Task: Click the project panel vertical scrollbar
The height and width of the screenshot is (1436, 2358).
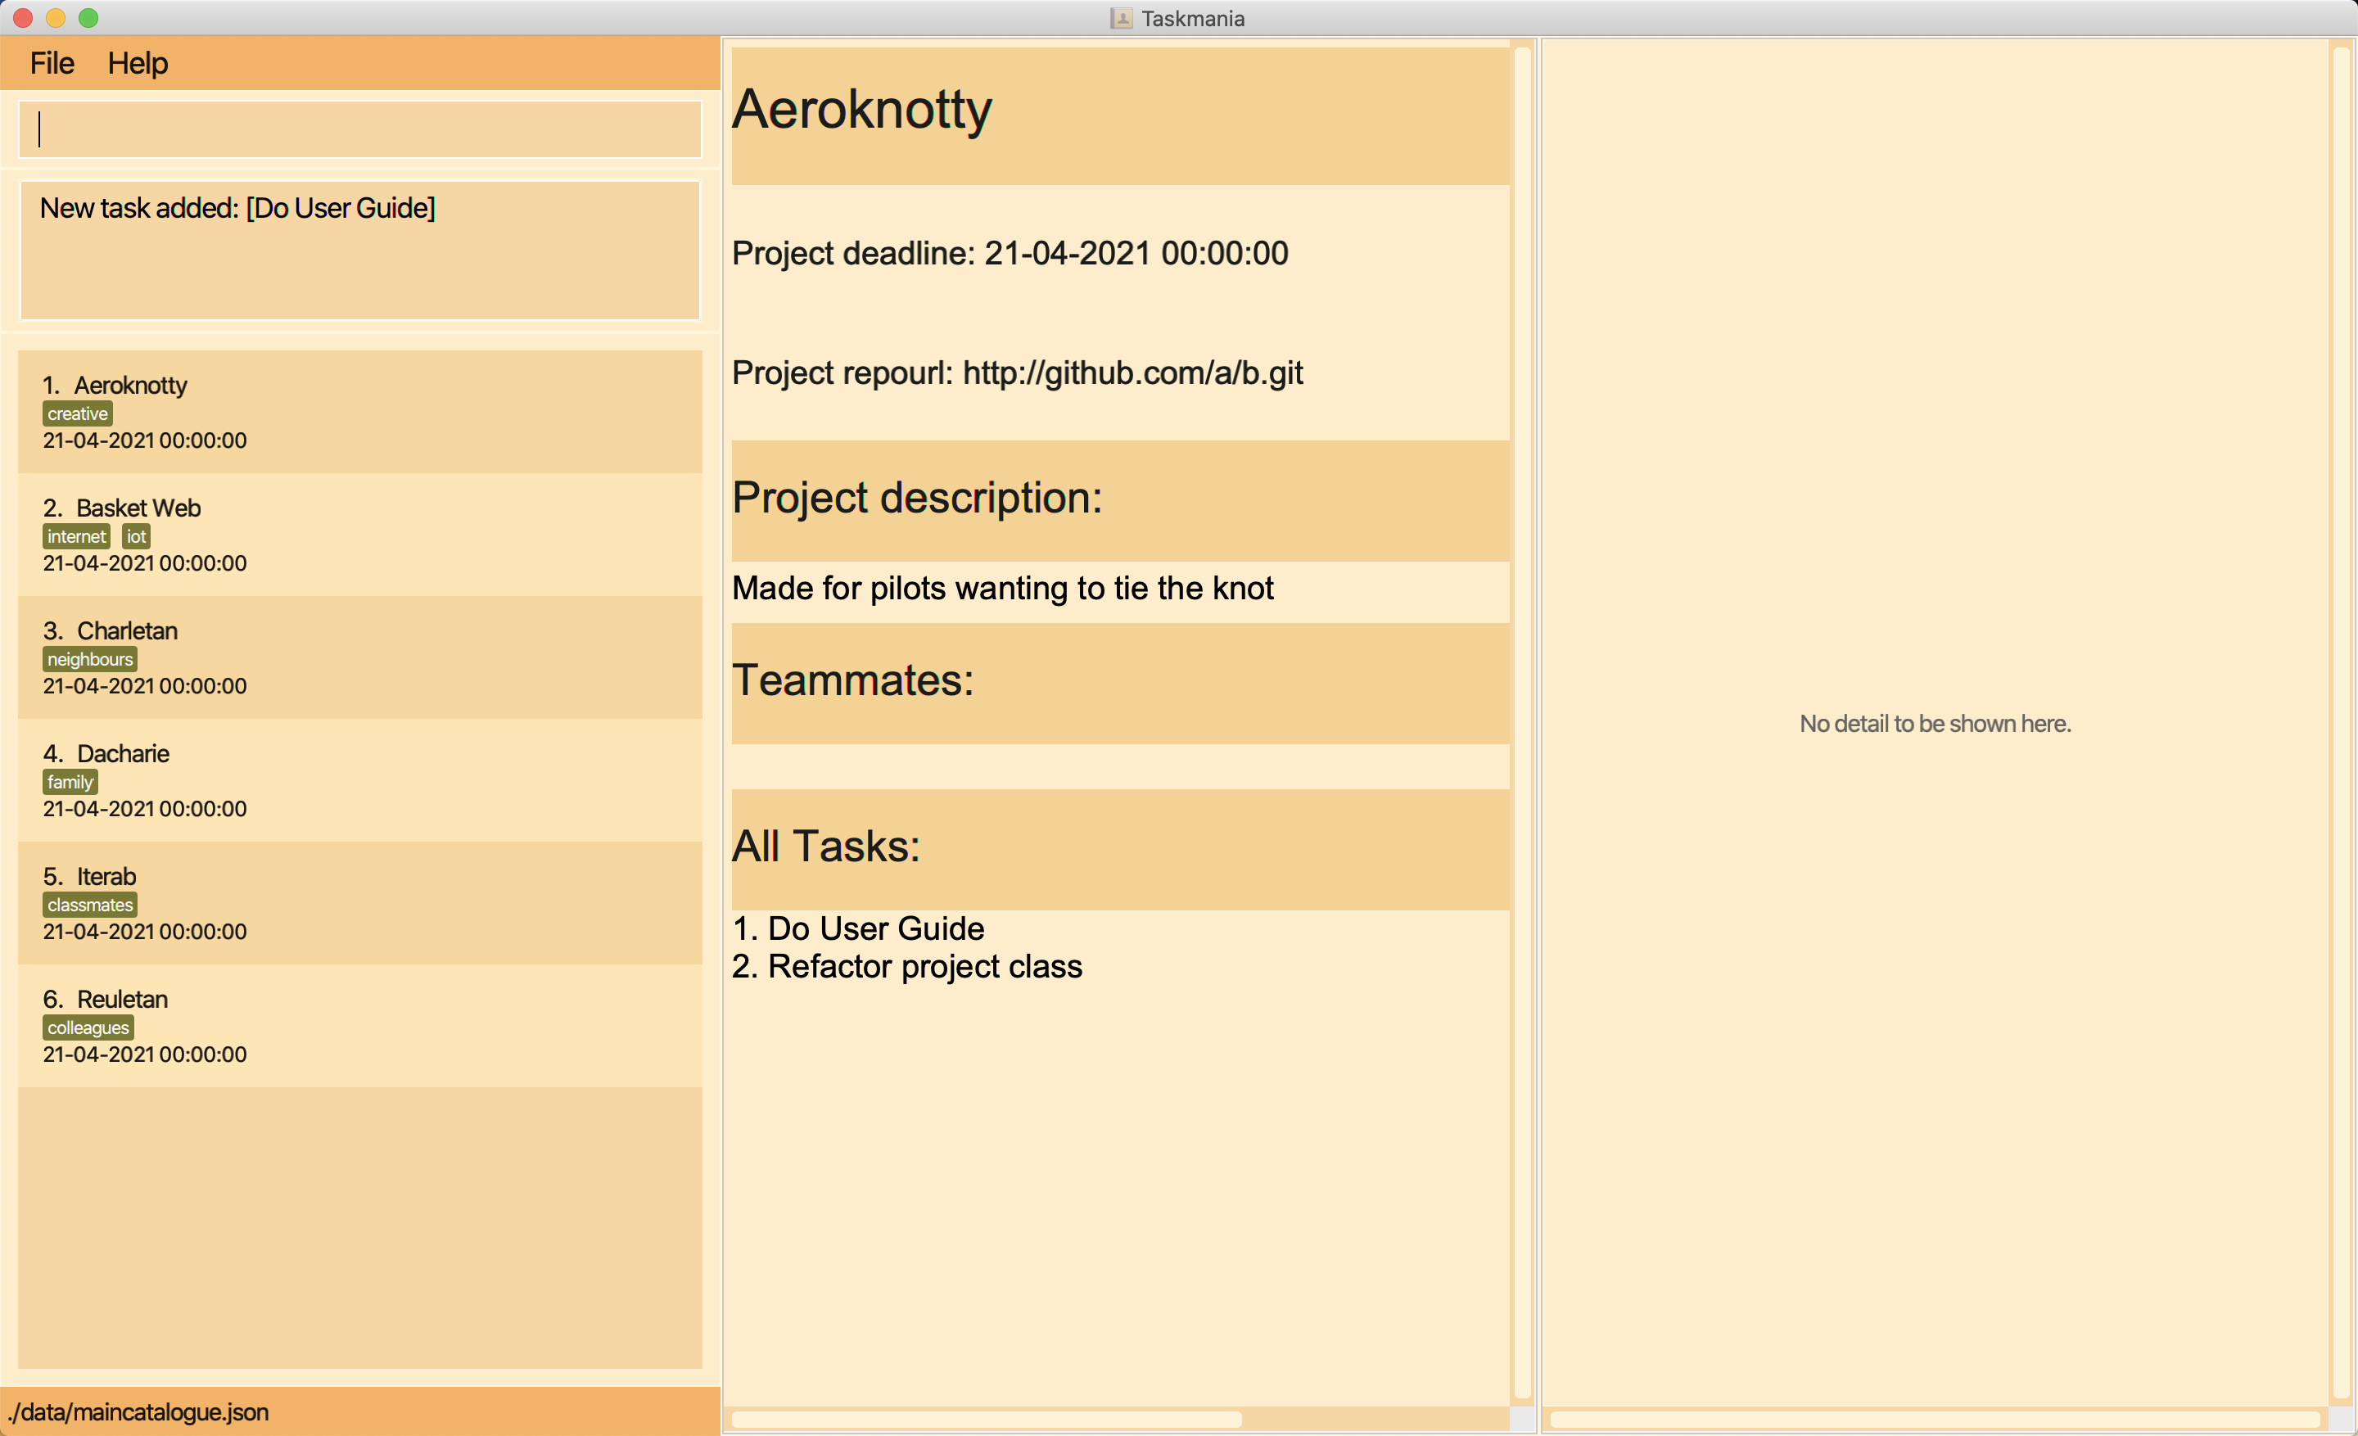Action: tap(1523, 723)
